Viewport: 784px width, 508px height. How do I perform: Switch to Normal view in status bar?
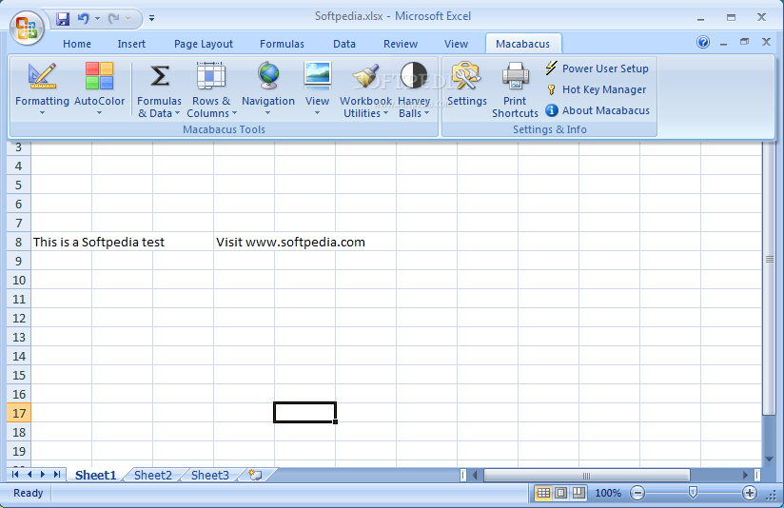(543, 493)
